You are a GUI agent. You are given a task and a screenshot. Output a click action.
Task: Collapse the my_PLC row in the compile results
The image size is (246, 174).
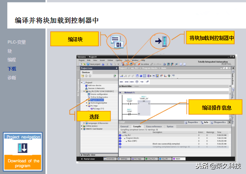click(123, 135)
